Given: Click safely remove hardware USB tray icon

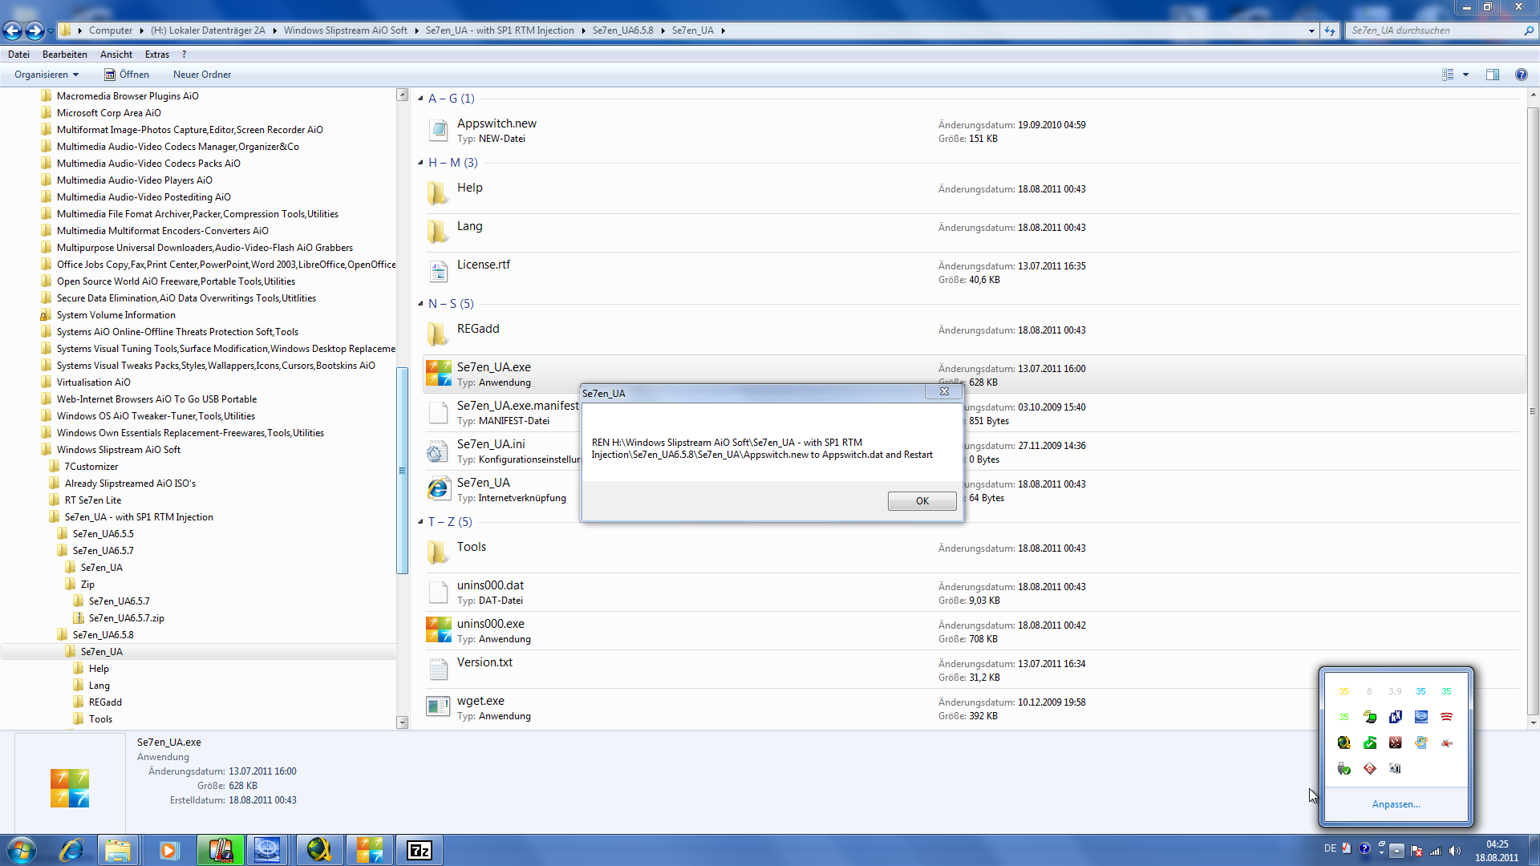Looking at the screenshot, I should [1343, 768].
